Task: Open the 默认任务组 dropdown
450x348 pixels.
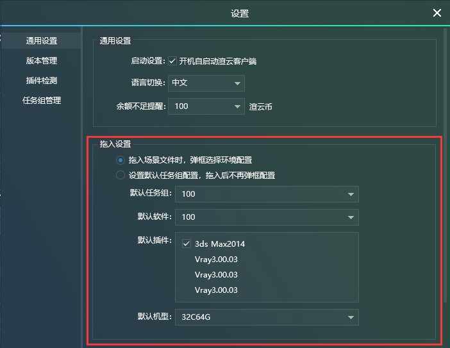Action: [267, 194]
